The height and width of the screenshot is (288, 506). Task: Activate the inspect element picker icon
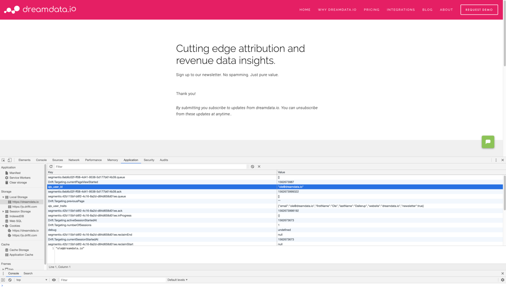(3, 160)
